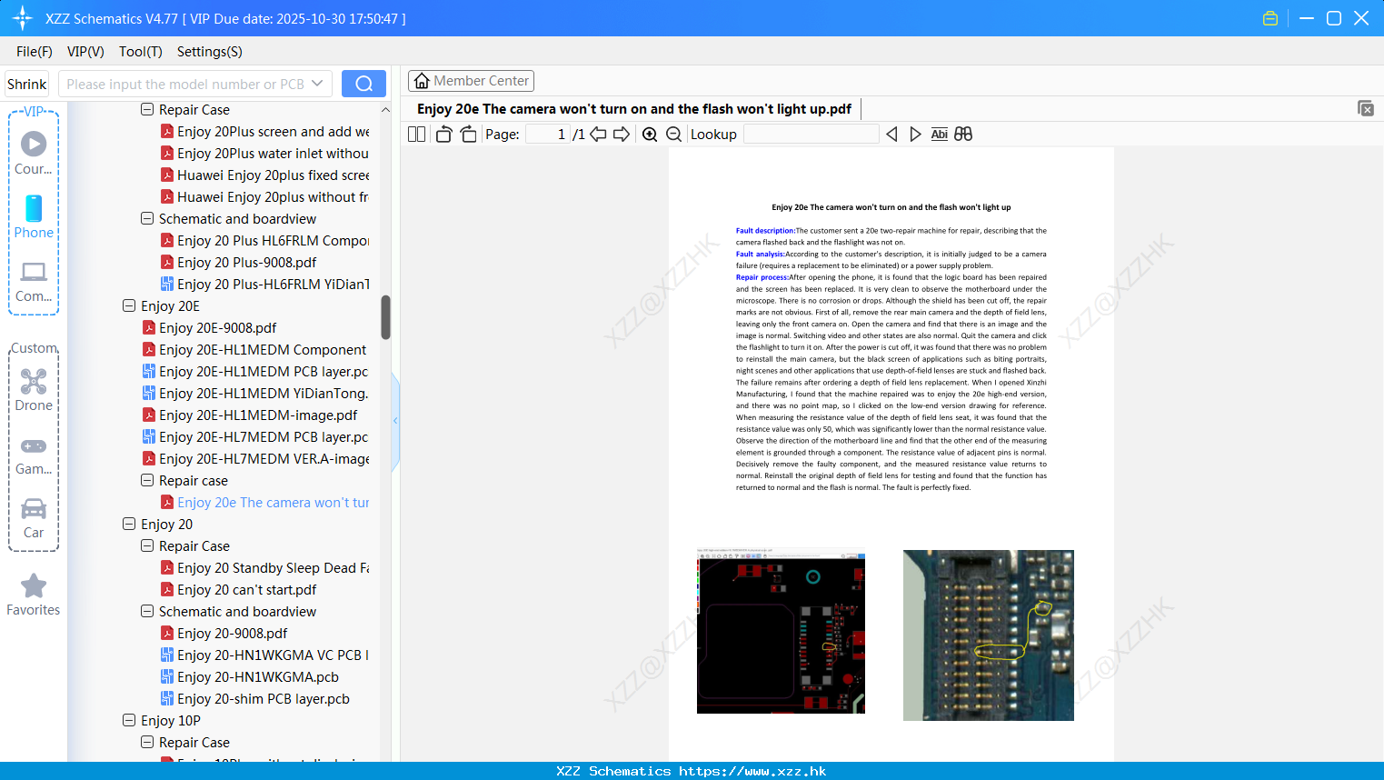Click the motherboard photo thumbnail
Image resolution: width=1384 pixels, height=780 pixels.
click(988, 635)
